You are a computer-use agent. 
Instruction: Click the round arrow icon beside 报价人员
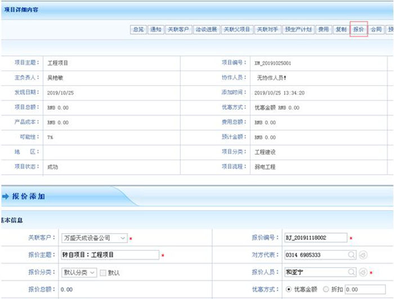click(x=363, y=273)
